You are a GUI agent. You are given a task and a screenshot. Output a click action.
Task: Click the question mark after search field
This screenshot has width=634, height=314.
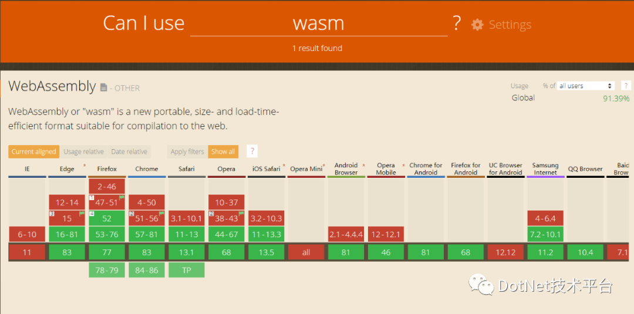457,23
